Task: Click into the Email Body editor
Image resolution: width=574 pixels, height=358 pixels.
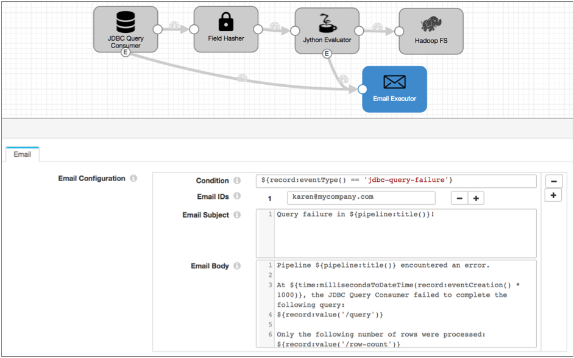Action: pyautogui.click(x=405, y=304)
